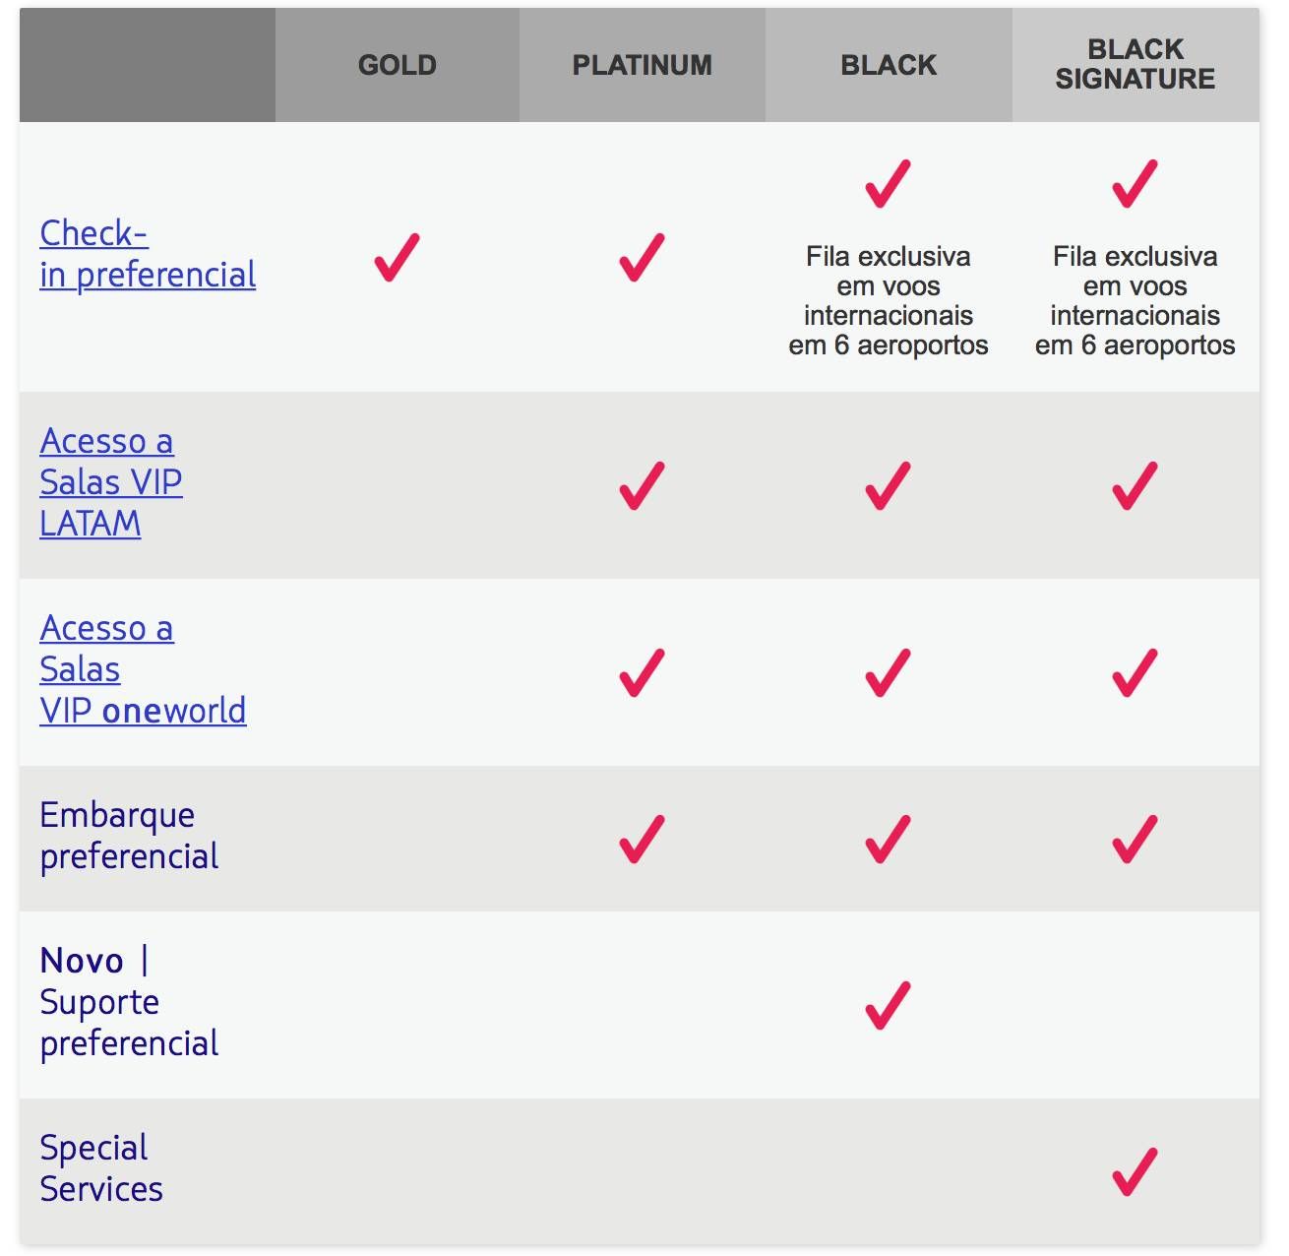This screenshot has width=1289, height=1256.
Task: Open the Acesso a Salas VIP LATAM link
Action: coord(111,482)
